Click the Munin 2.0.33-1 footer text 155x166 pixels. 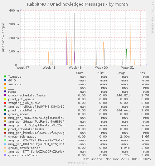coord(77,163)
